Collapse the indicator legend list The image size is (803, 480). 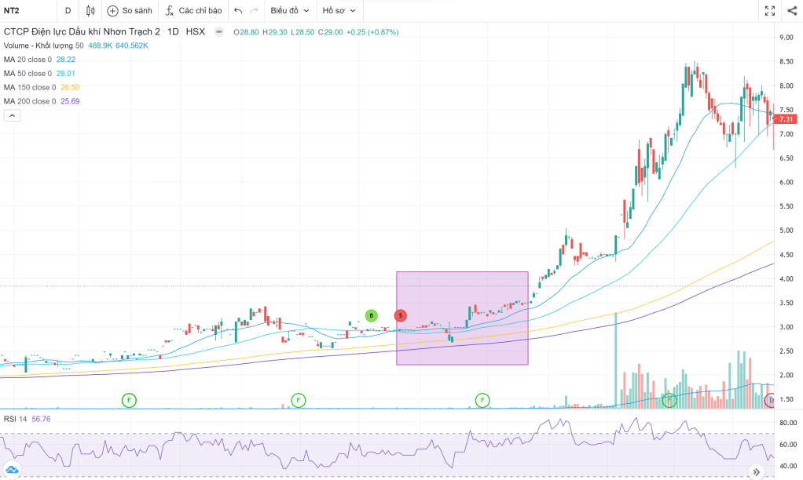pyautogui.click(x=12, y=115)
